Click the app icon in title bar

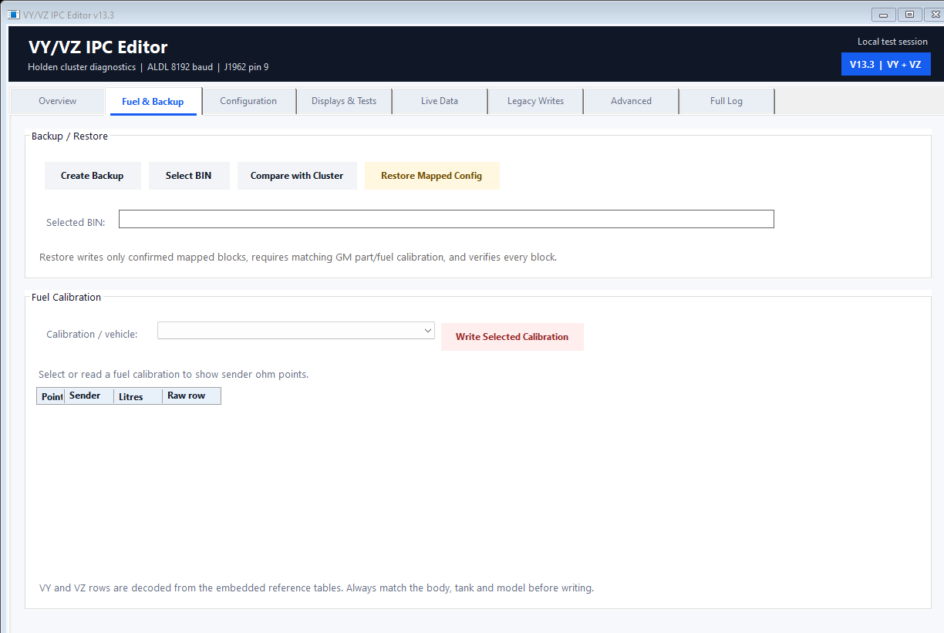pos(13,15)
